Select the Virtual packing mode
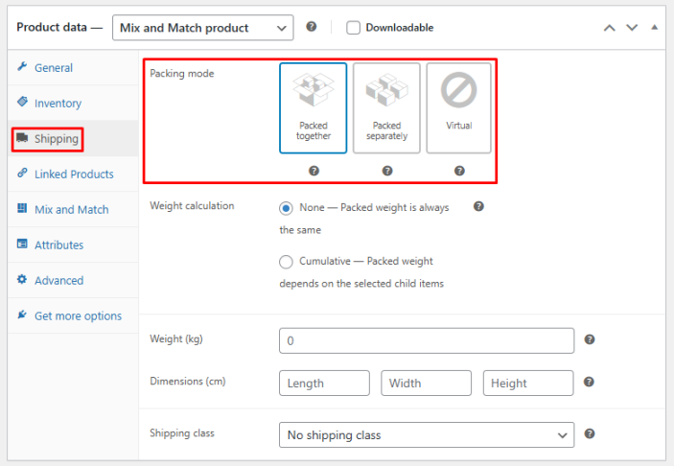This screenshot has width=674, height=466. click(459, 108)
